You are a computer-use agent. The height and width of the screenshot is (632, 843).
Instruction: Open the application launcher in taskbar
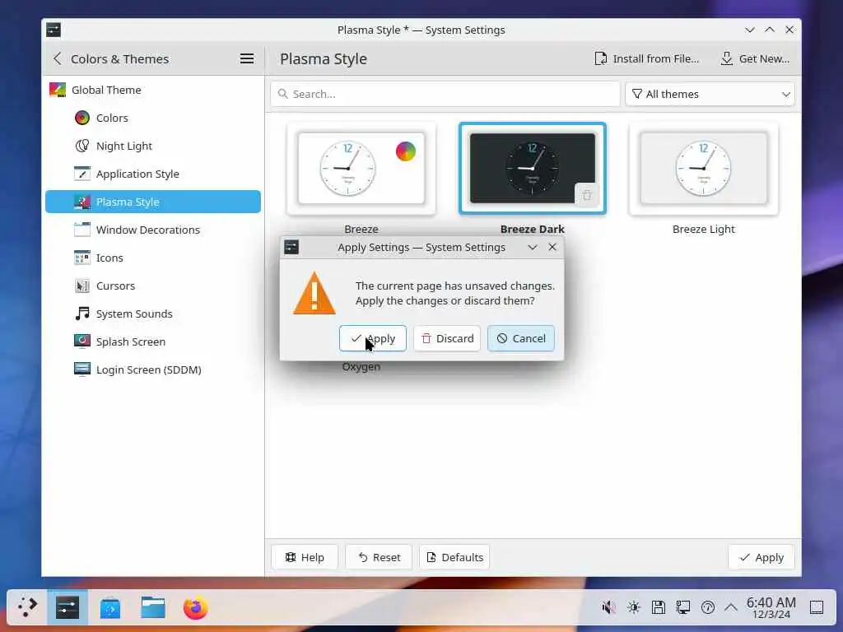click(x=27, y=607)
